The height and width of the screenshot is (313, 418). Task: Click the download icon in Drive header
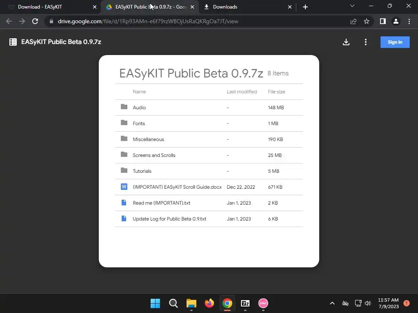coord(346,42)
